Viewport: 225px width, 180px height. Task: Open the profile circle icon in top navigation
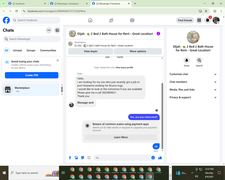pyautogui.click(x=132, y=20)
